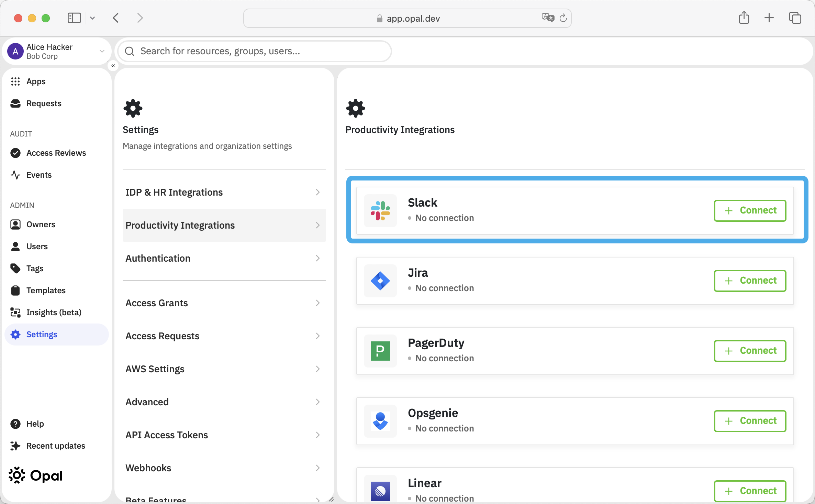Screen dimensions: 815x504
Task: Toggle Safari sidebar button
Action: 74,18
